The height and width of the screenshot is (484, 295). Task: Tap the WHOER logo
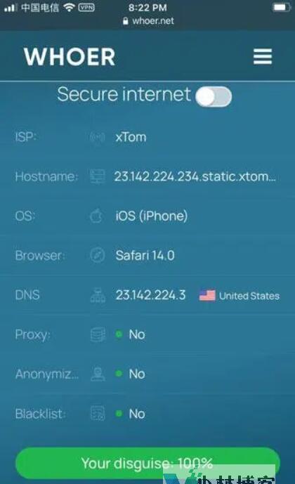pyautogui.click(x=70, y=57)
